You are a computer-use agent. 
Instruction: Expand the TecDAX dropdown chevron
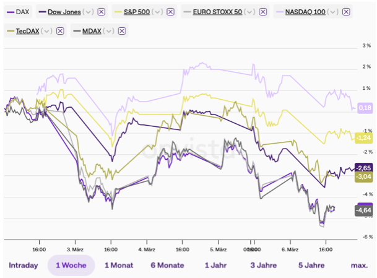48,31
